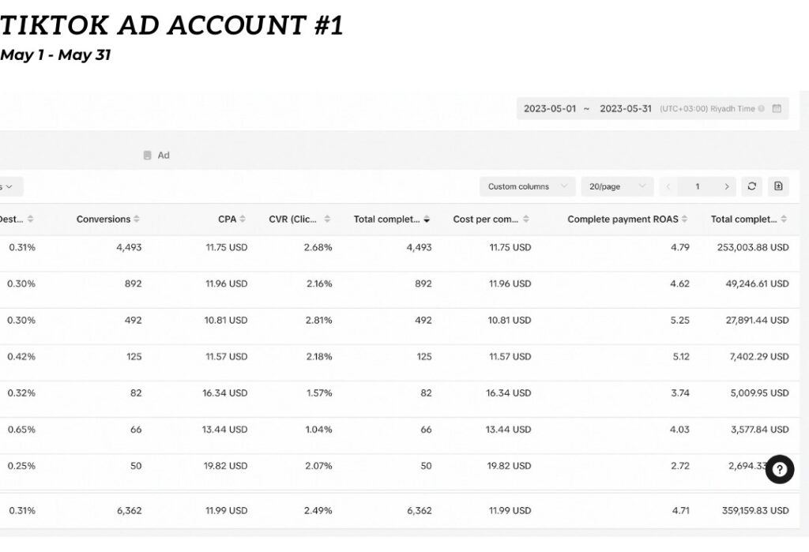Sort by Total complete payment count arrows
The width and height of the screenshot is (809, 552).
click(x=427, y=220)
